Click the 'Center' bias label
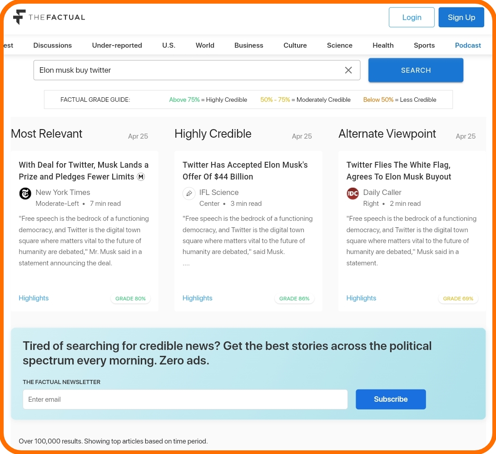This screenshot has width=496, height=454. (209, 204)
